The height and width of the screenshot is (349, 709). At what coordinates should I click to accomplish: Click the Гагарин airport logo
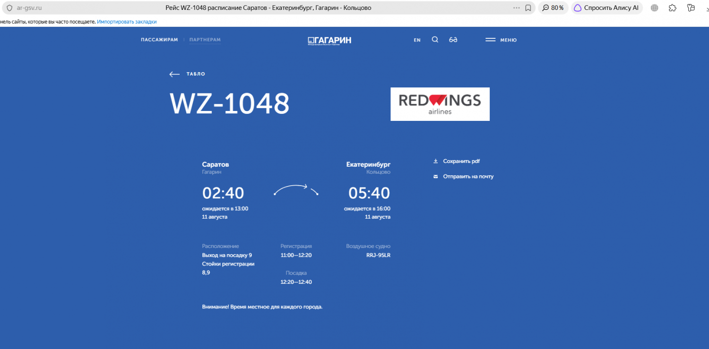(329, 40)
